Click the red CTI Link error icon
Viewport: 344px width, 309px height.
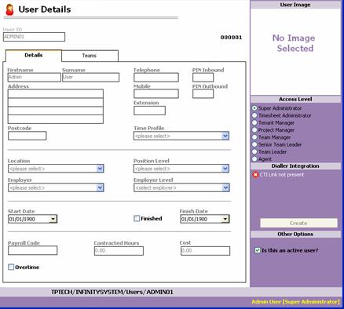coord(255,175)
